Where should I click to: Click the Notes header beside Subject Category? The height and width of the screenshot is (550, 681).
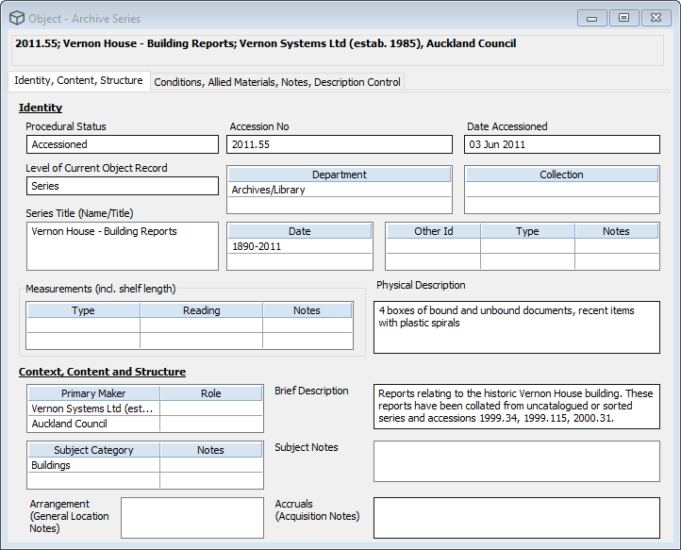coord(211,450)
